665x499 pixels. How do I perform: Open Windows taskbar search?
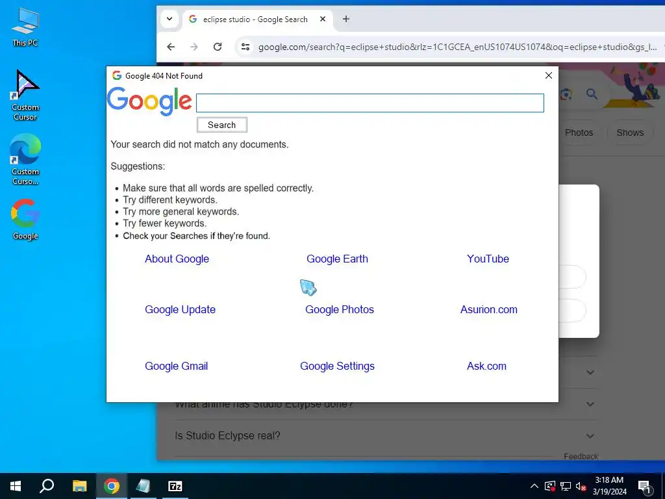tap(47, 486)
